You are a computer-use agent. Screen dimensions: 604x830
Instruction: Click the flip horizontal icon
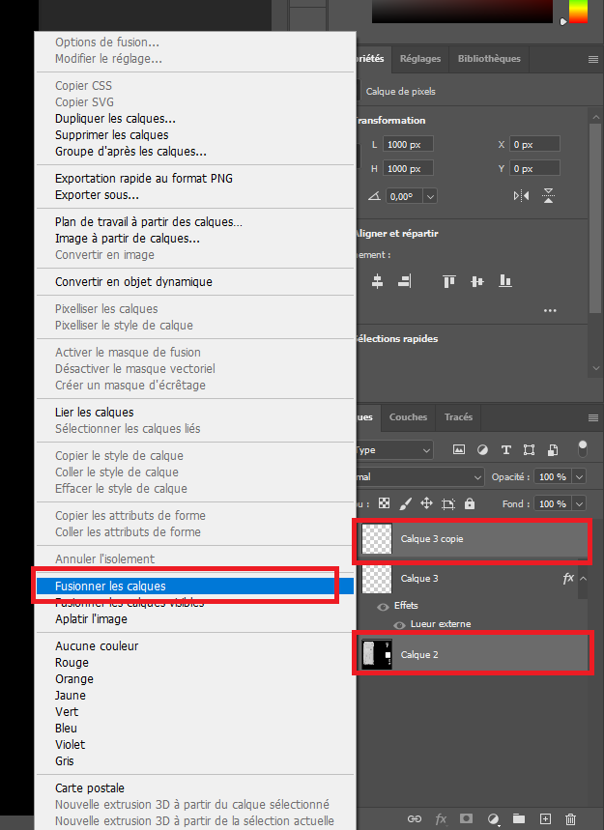click(521, 196)
